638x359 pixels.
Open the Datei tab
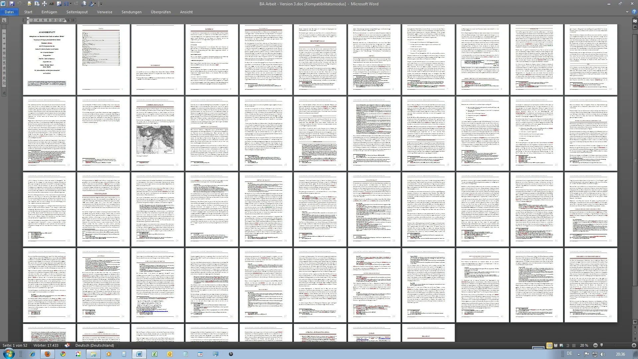click(9, 12)
